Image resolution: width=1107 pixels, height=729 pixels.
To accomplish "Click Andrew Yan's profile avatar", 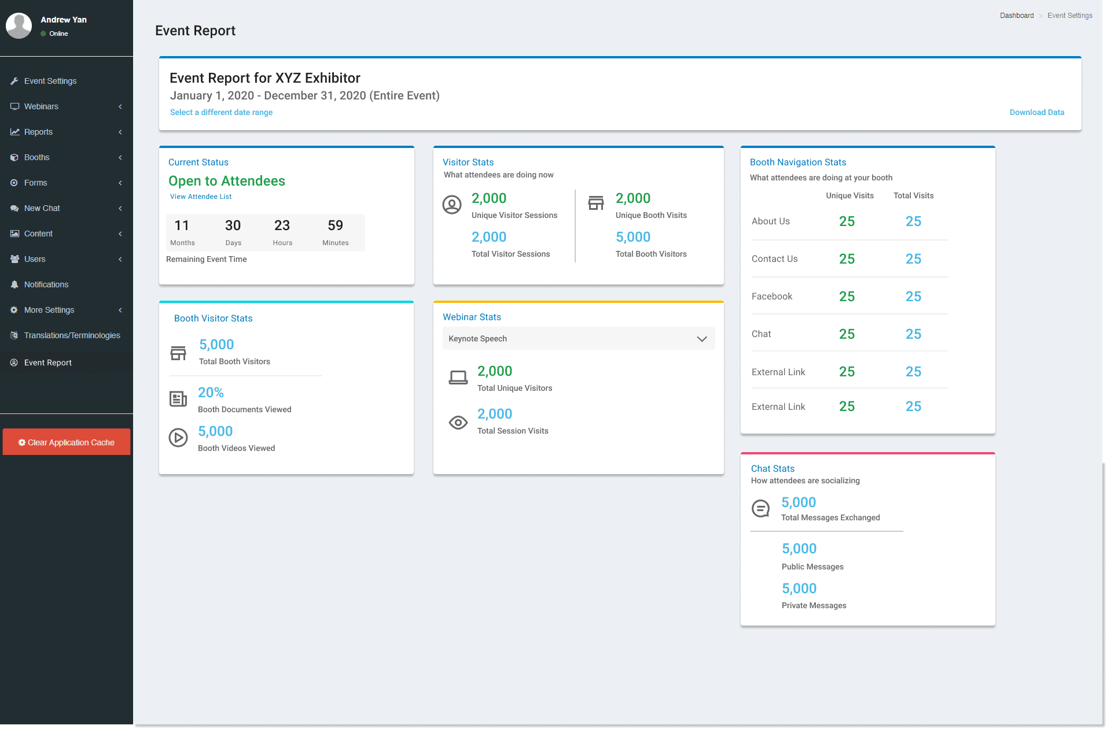I will [x=19, y=26].
